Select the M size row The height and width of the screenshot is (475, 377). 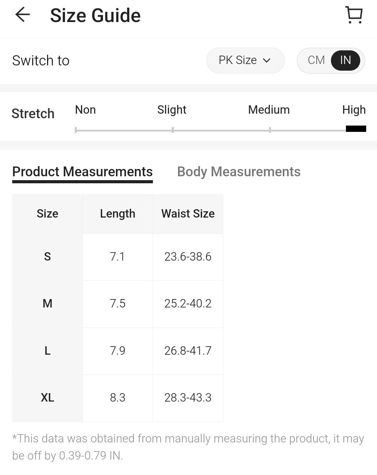[x=47, y=304]
